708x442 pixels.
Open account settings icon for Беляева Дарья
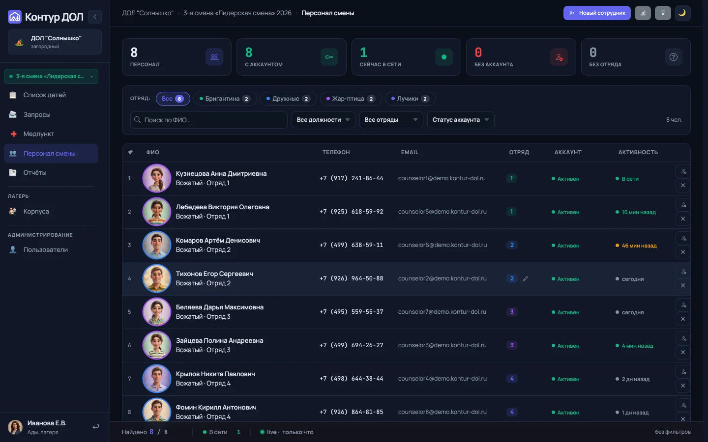[x=683, y=305]
